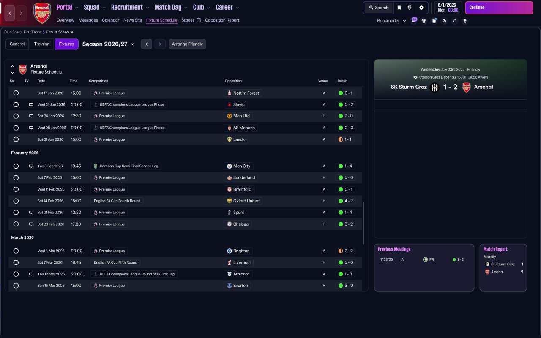Open the News Site tab
This screenshot has height=338, width=541.
pos(133,20)
